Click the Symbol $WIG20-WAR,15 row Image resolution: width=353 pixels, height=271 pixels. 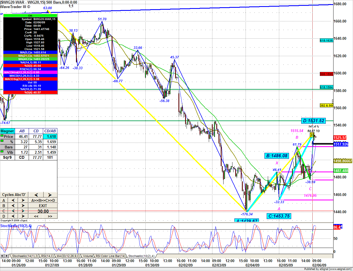(x=30, y=19)
